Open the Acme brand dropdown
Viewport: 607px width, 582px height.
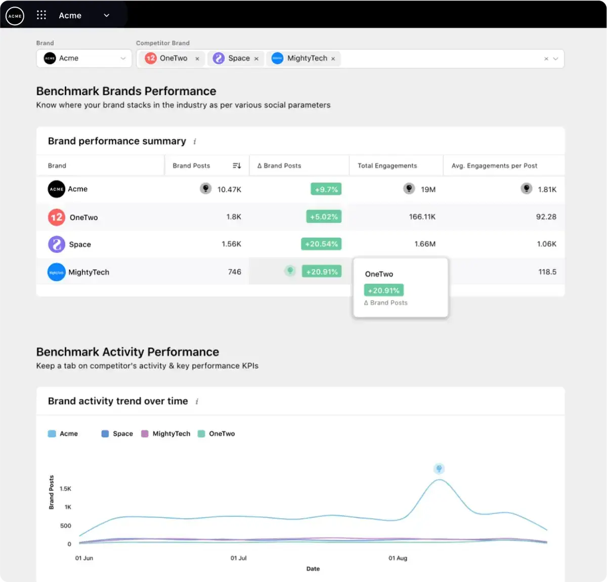tap(123, 58)
